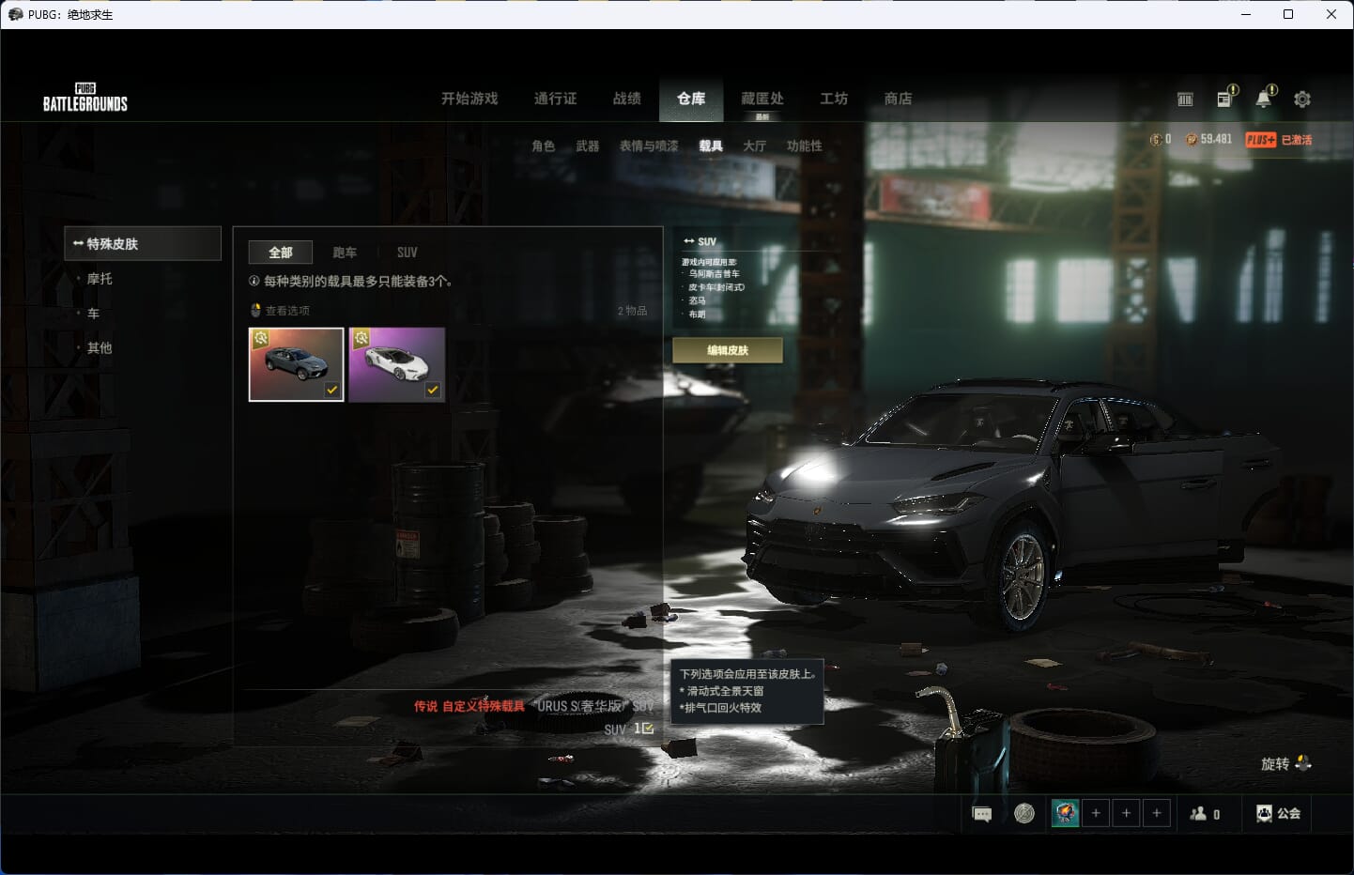Viewport: 1354px width, 875px height.
Task: Open the 公会 clan button
Action: tap(1278, 813)
